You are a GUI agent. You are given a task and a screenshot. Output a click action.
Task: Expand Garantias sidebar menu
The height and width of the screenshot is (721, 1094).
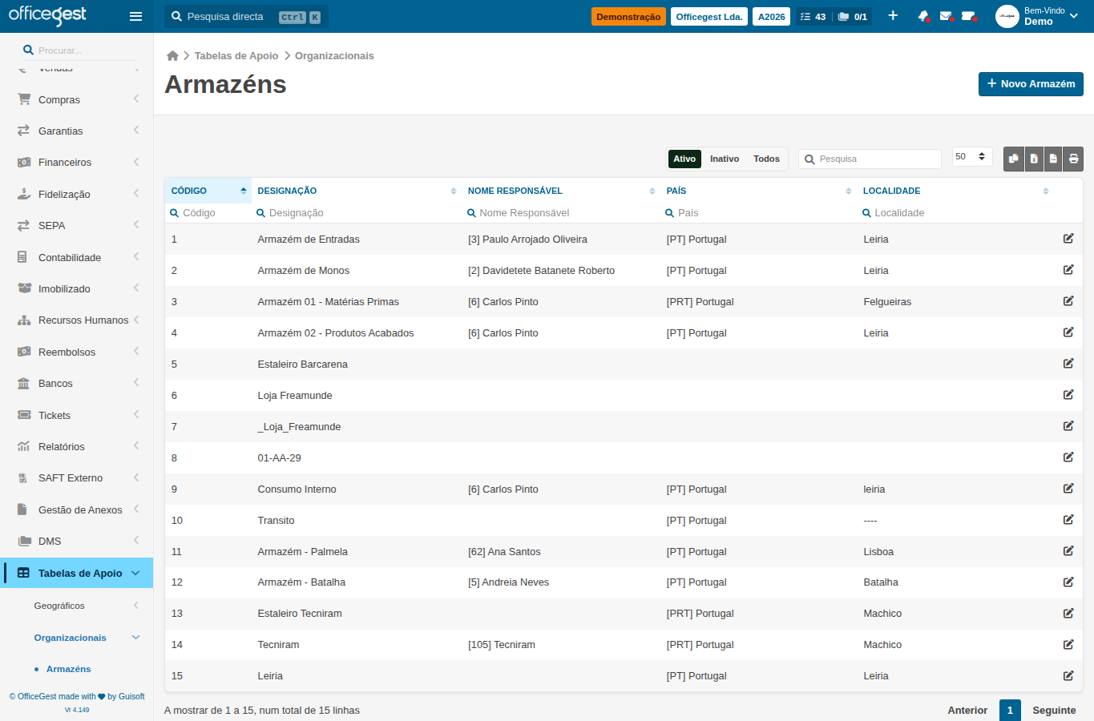[x=77, y=131]
